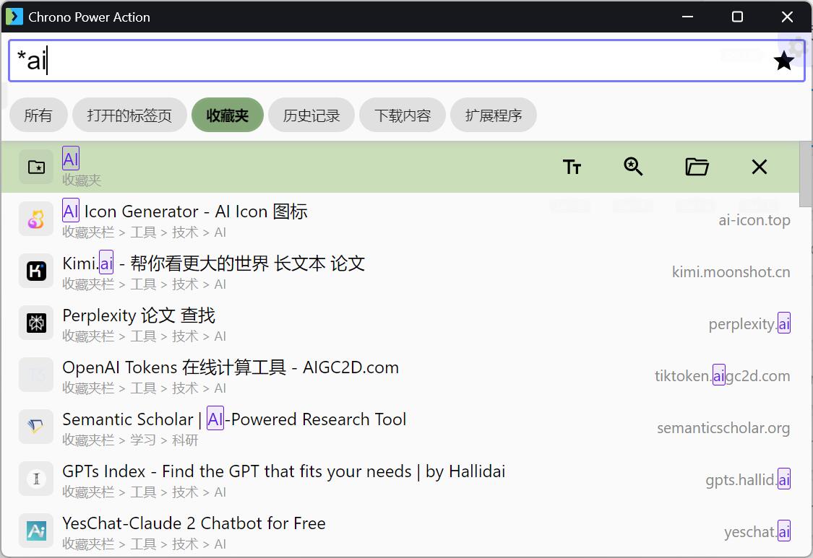813x558 pixels.
Task: Click the search-in-folder magnifier icon
Action: (x=633, y=167)
